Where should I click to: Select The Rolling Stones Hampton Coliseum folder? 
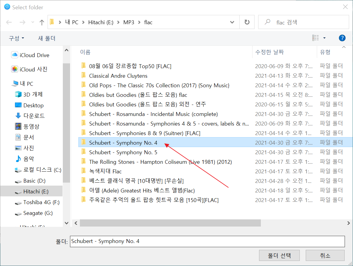(215, 162)
